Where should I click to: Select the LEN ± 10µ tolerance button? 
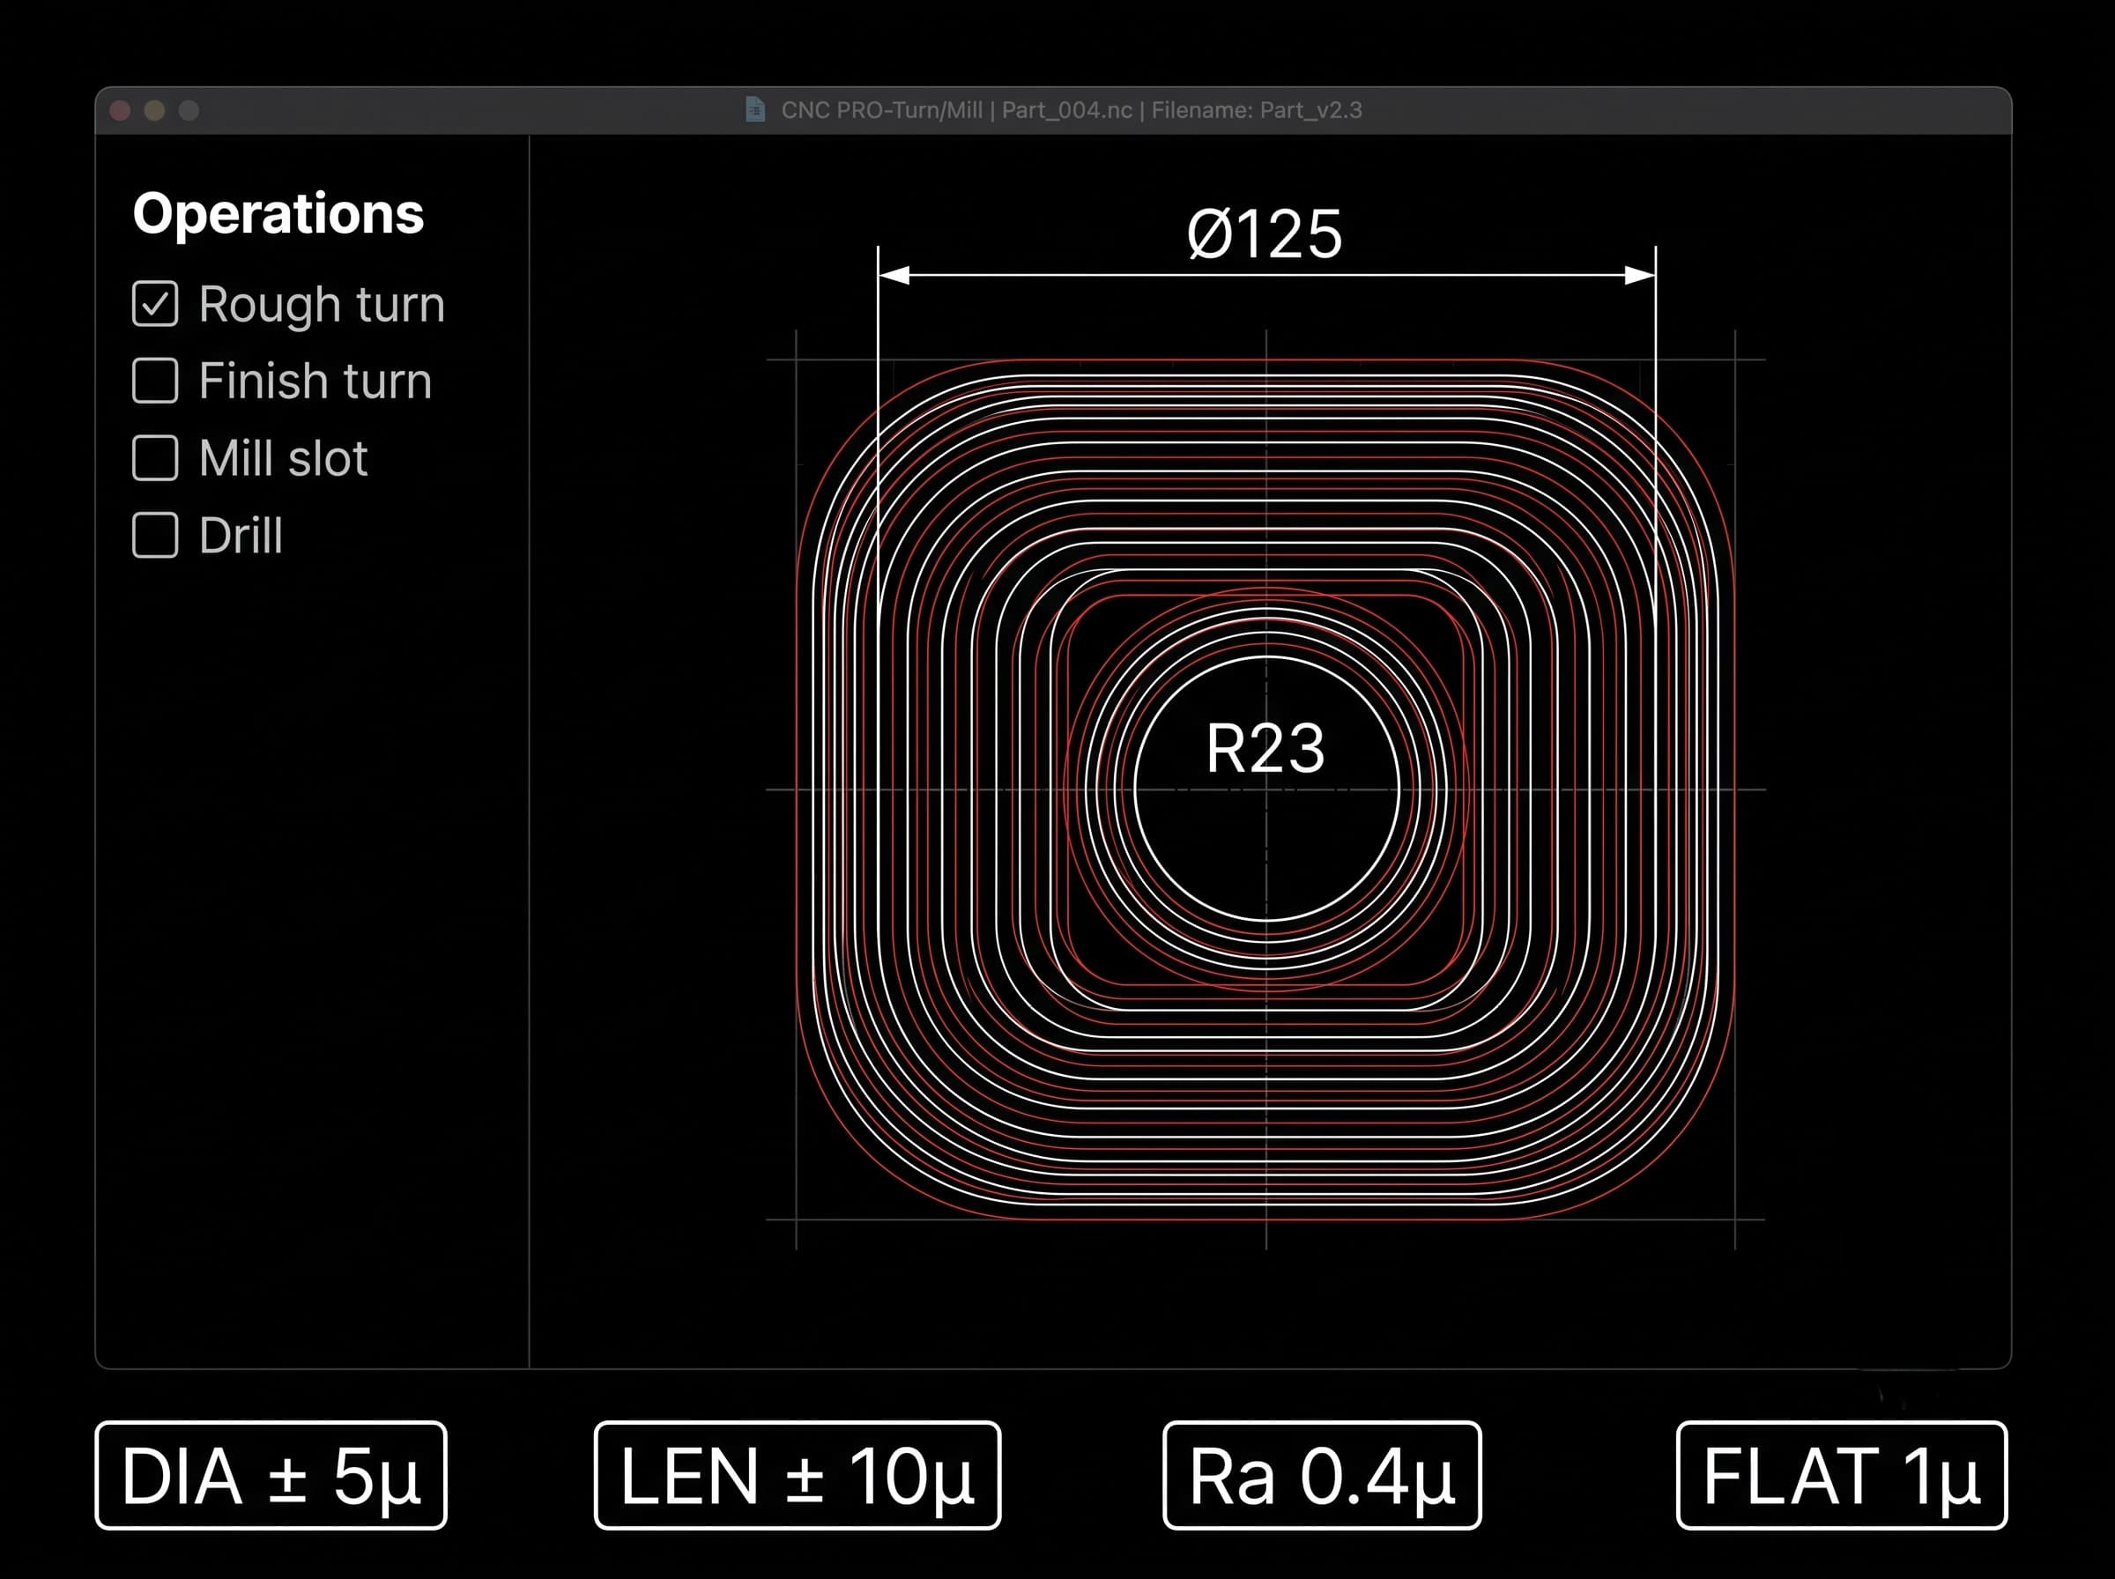(797, 1476)
